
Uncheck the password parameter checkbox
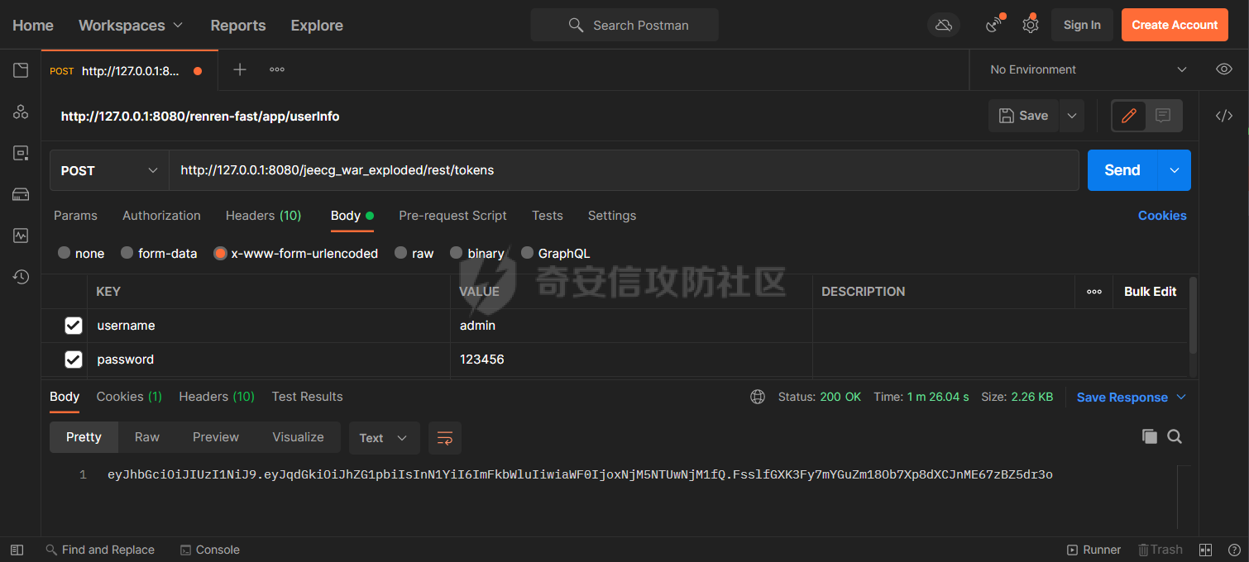(x=74, y=360)
